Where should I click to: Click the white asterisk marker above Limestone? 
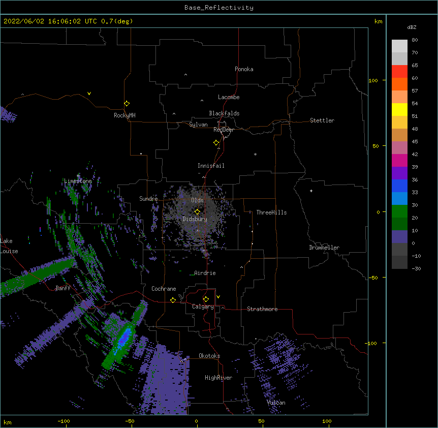(78, 176)
